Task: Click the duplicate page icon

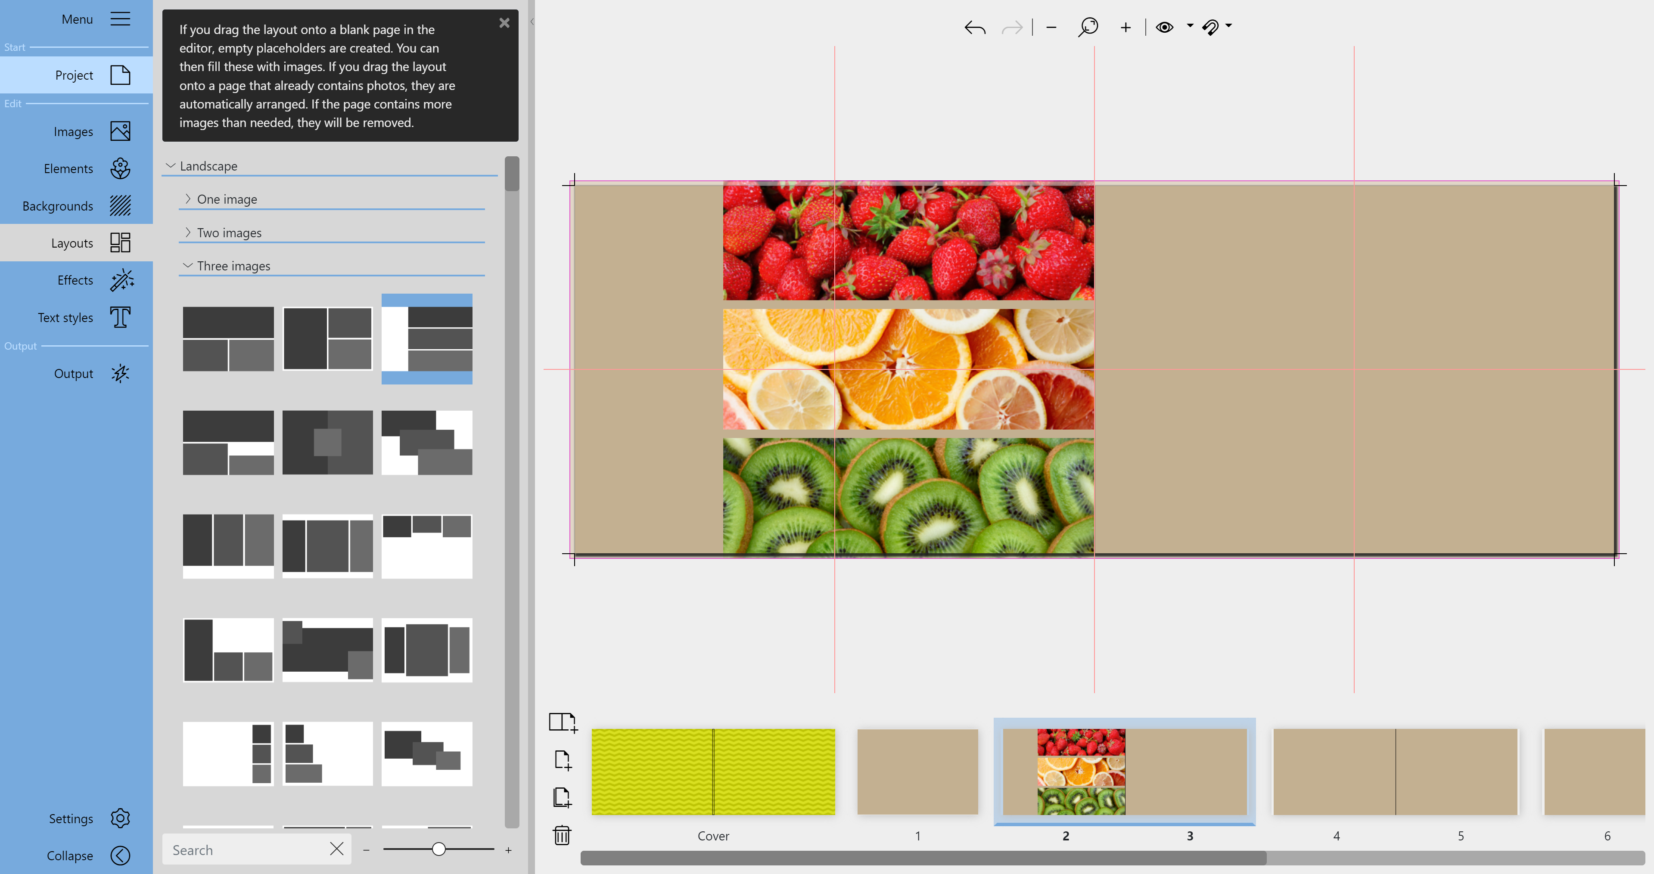Action: click(562, 798)
